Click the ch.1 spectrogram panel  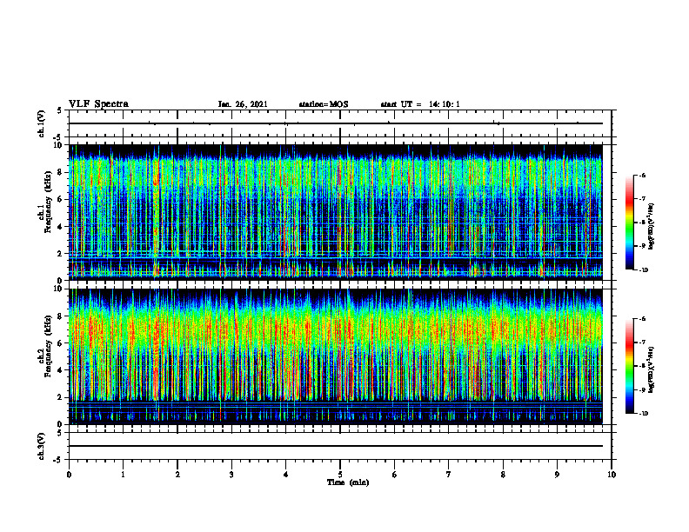click(336, 212)
